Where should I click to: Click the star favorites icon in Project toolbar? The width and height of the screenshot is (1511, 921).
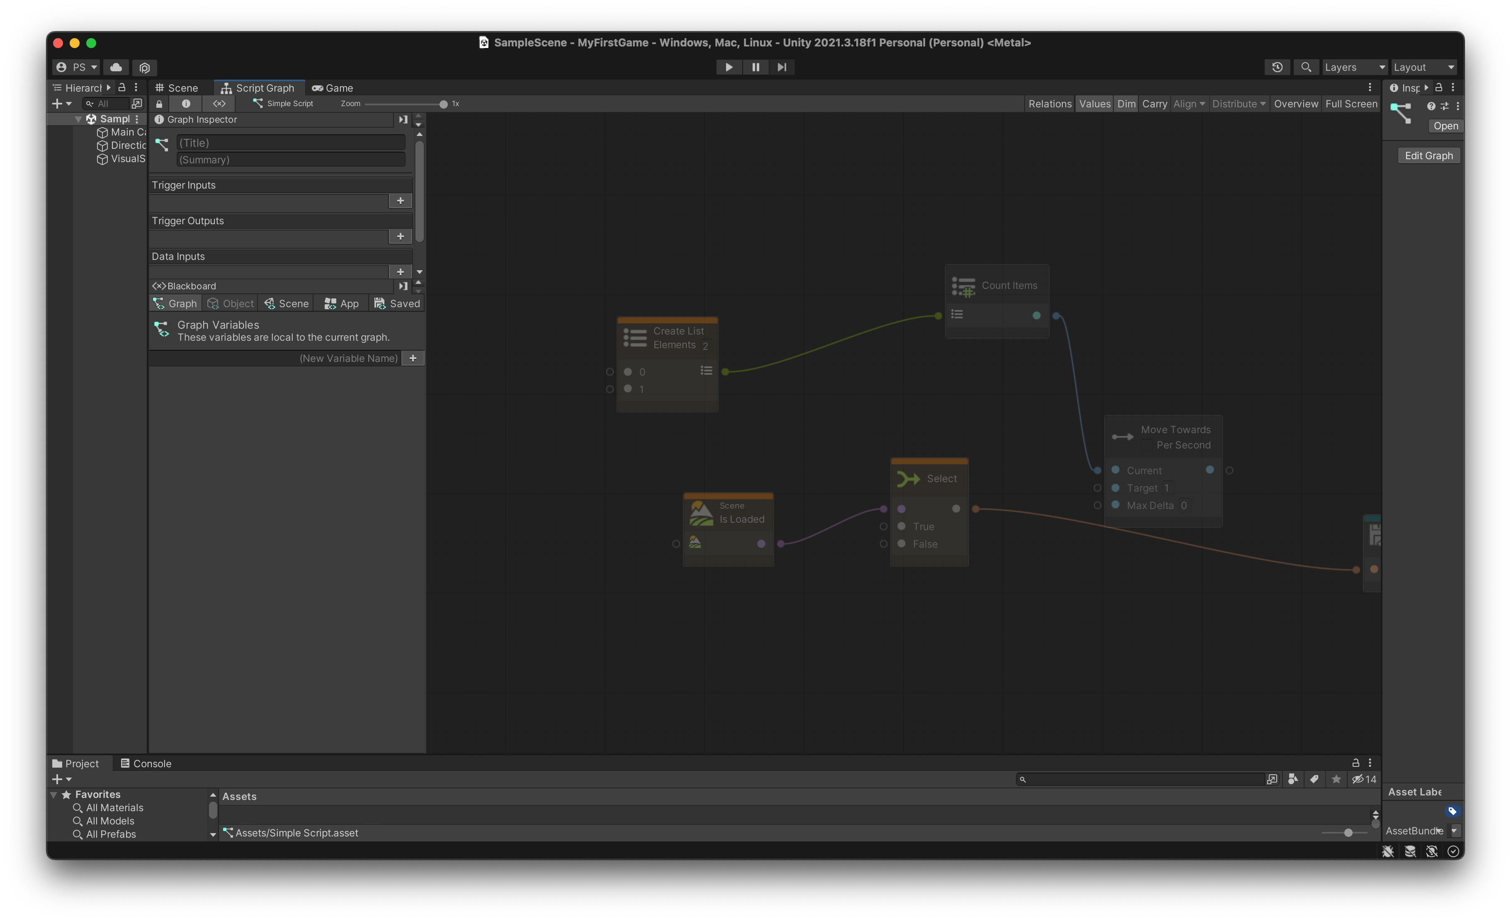coord(1336,779)
